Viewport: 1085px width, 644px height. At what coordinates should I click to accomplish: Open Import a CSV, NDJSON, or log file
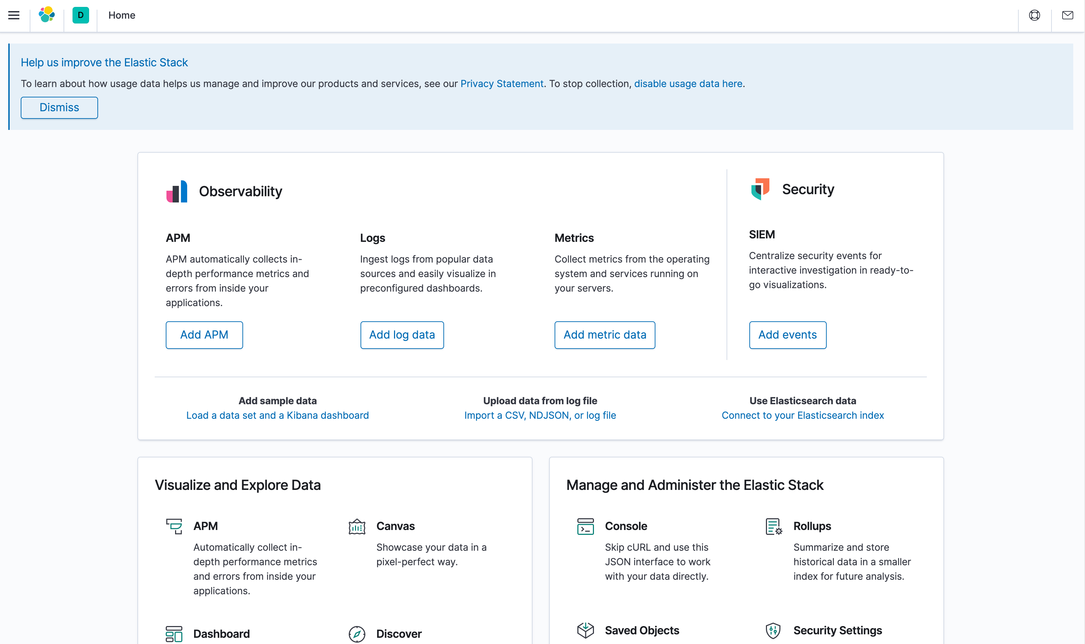540,415
